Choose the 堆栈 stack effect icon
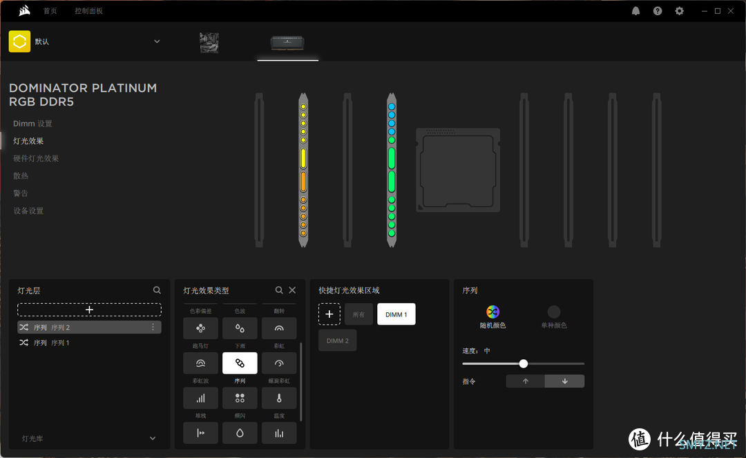746x458 pixels. [201, 398]
